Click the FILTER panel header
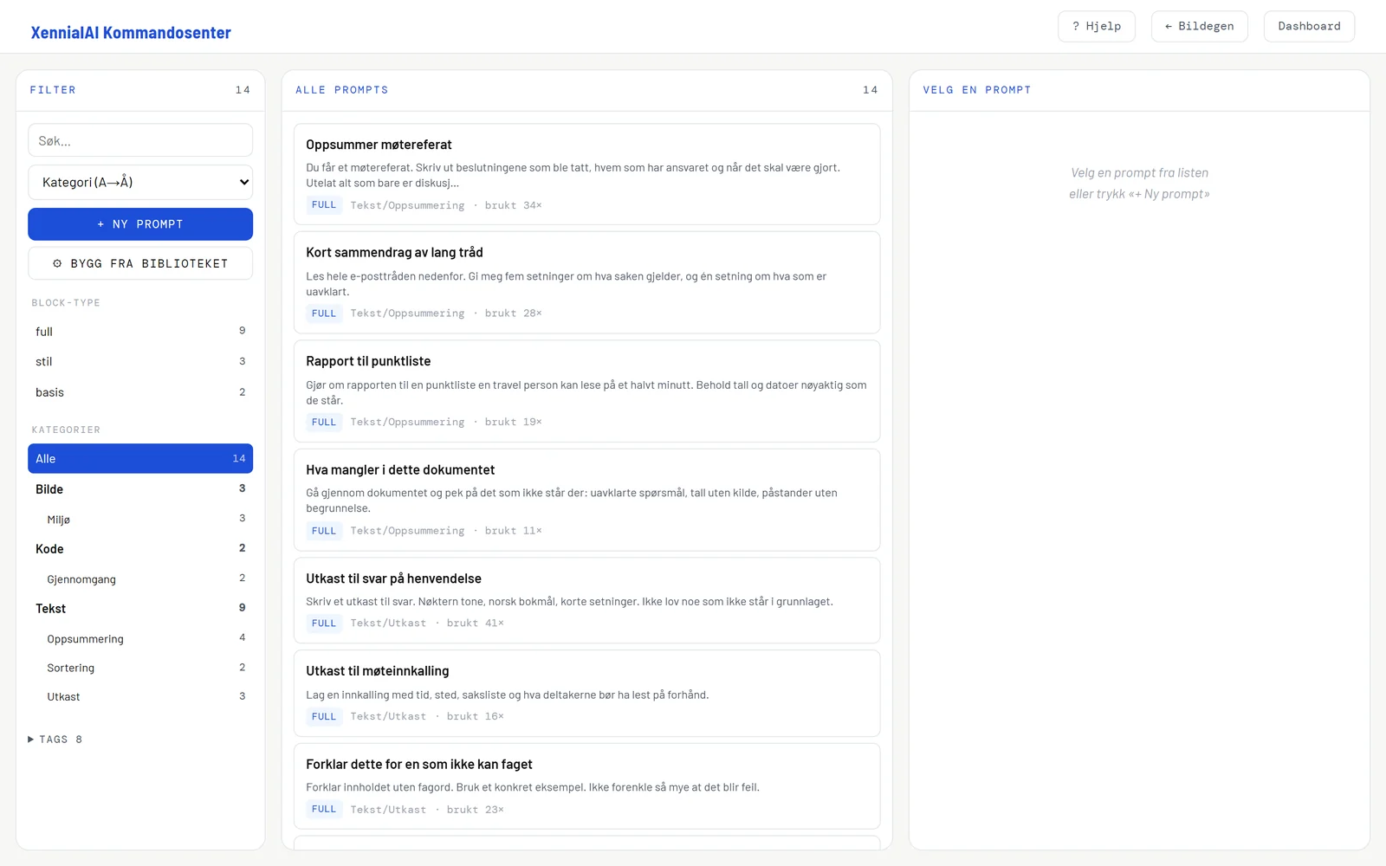This screenshot has height=866, width=1386. 140,90
